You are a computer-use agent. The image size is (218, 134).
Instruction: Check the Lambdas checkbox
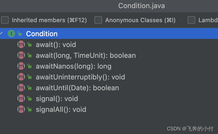[x=191, y=20]
